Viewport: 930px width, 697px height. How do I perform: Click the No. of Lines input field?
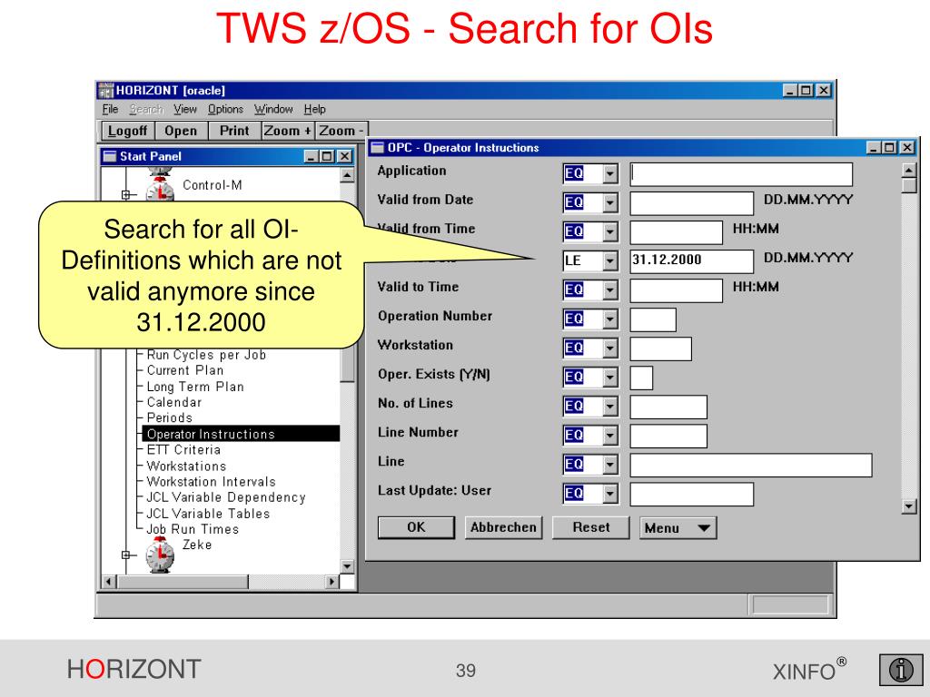[668, 407]
